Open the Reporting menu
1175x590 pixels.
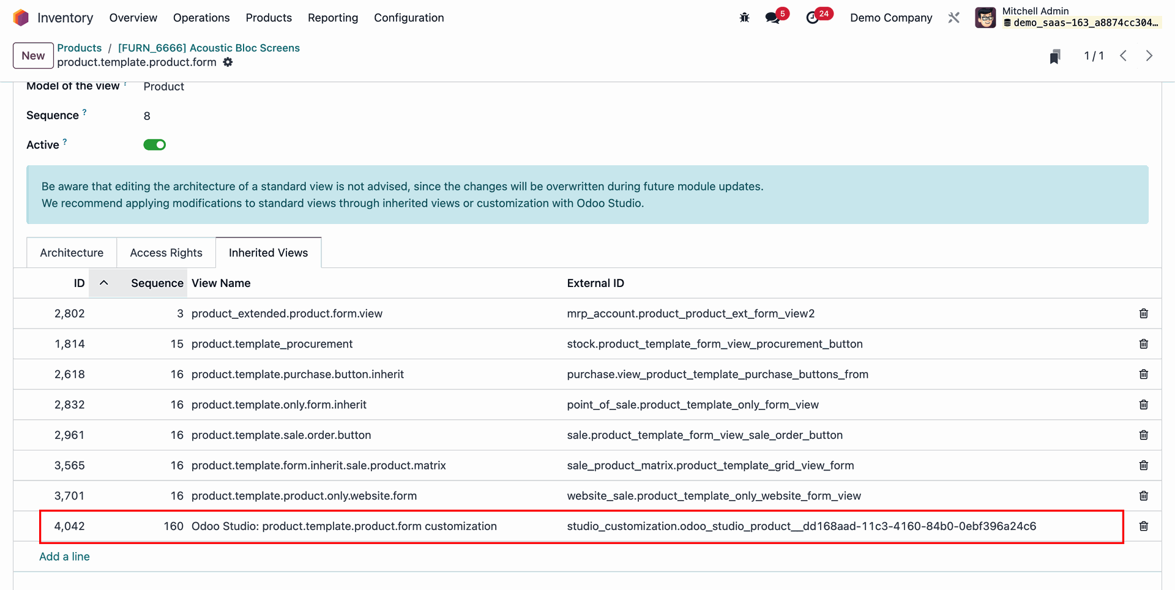tap(333, 18)
